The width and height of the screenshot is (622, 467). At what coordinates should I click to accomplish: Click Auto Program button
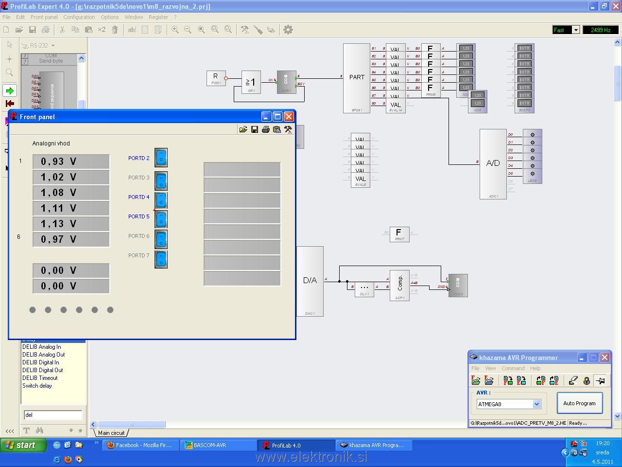pyautogui.click(x=579, y=403)
